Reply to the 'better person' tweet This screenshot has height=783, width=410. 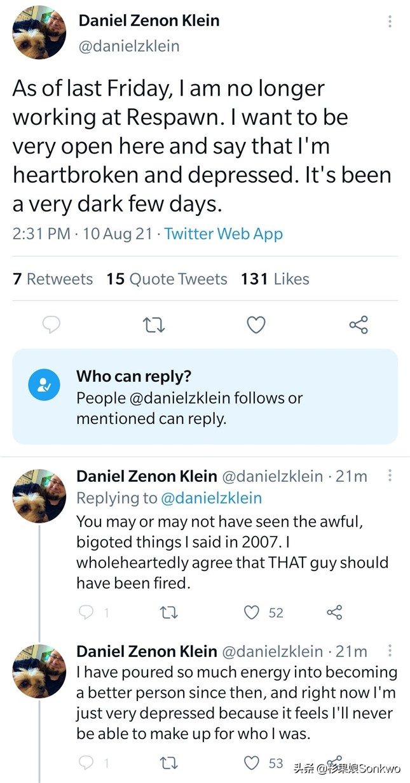click(86, 763)
